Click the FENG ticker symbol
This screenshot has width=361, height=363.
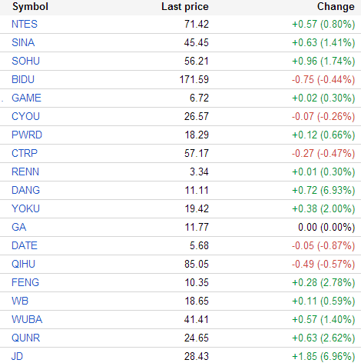click(x=25, y=282)
